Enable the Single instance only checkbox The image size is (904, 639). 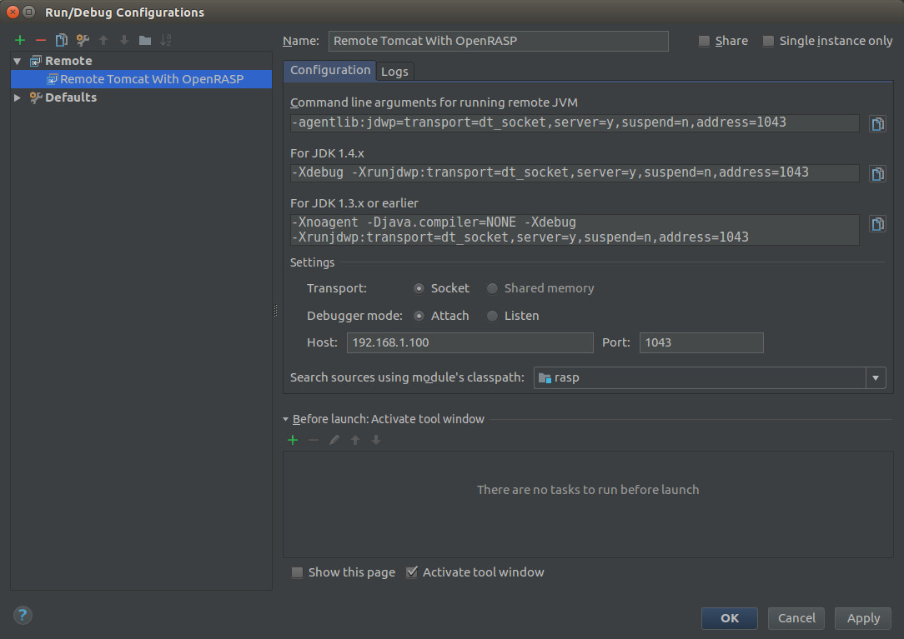point(769,41)
